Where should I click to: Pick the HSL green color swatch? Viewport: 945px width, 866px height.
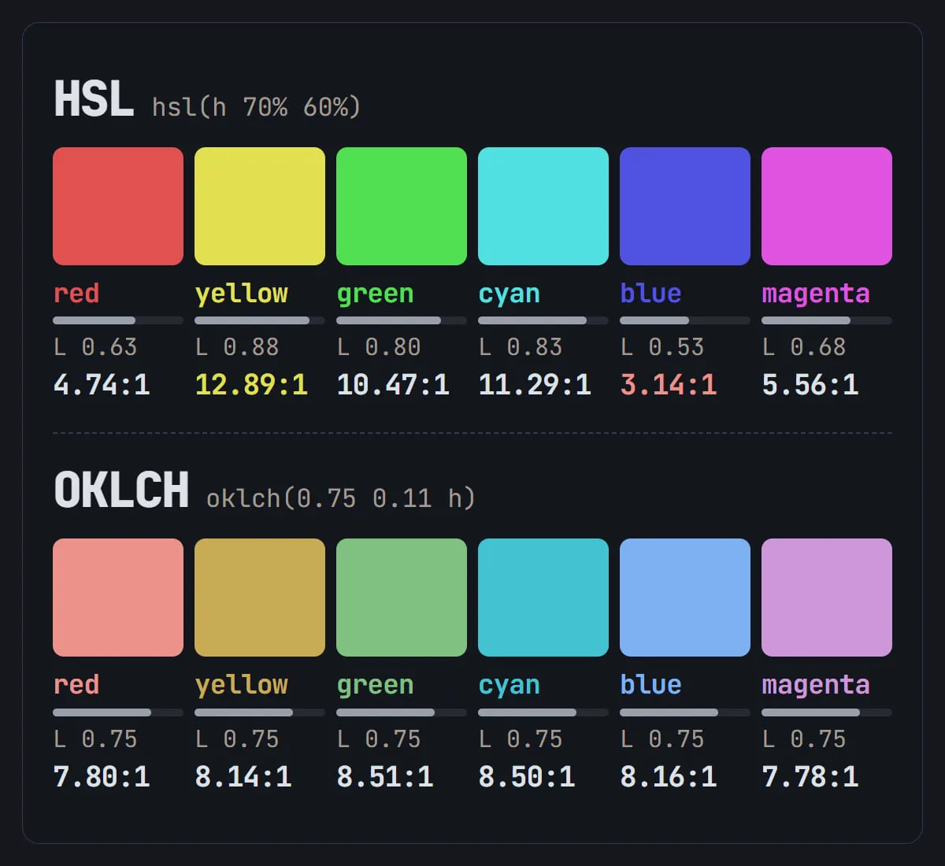click(402, 206)
